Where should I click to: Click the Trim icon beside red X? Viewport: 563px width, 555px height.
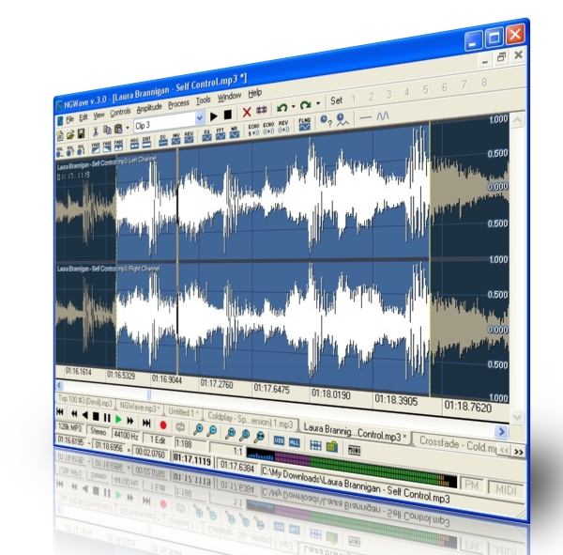pyautogui.click(x=262, y=110)
